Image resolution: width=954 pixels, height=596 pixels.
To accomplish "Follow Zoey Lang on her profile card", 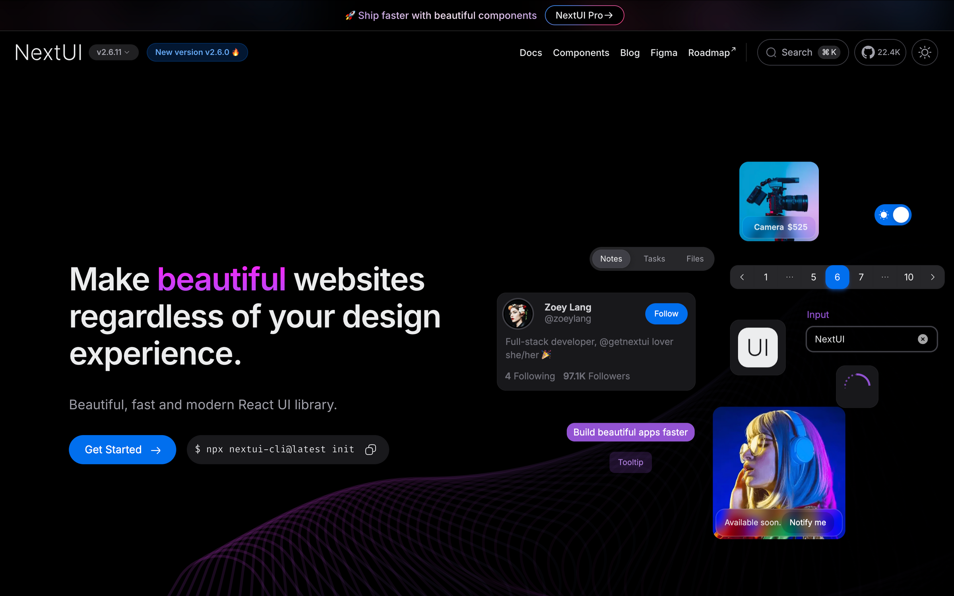I will (x=665, y=313).
